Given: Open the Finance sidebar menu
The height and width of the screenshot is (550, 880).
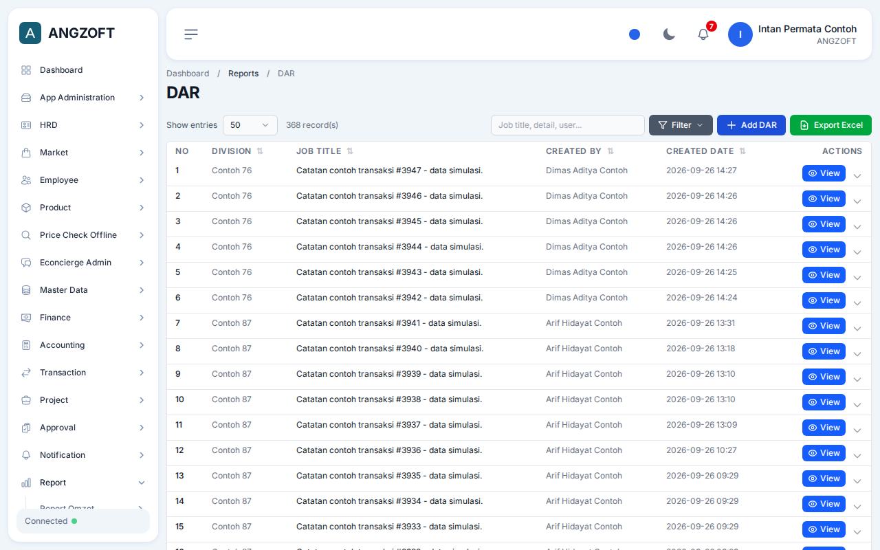Looking at the screenshot, I should click(x=83, y=318).
